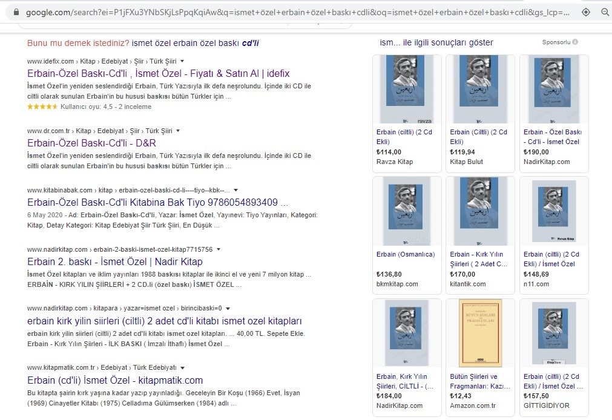
Task: Open the nadirkitap kitapara result dropdown arrow
Action: point(228,309)
